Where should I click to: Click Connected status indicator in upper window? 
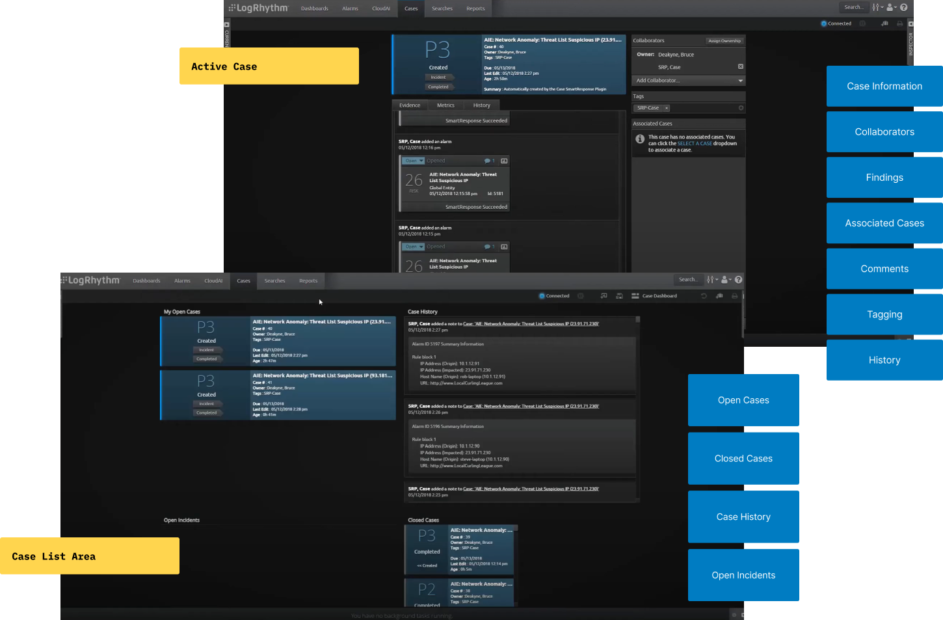tap(836, 23)
